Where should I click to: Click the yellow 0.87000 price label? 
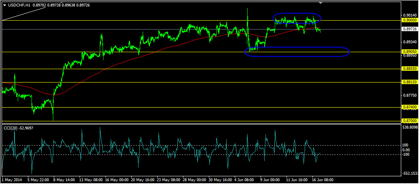[x=410, y=121]
